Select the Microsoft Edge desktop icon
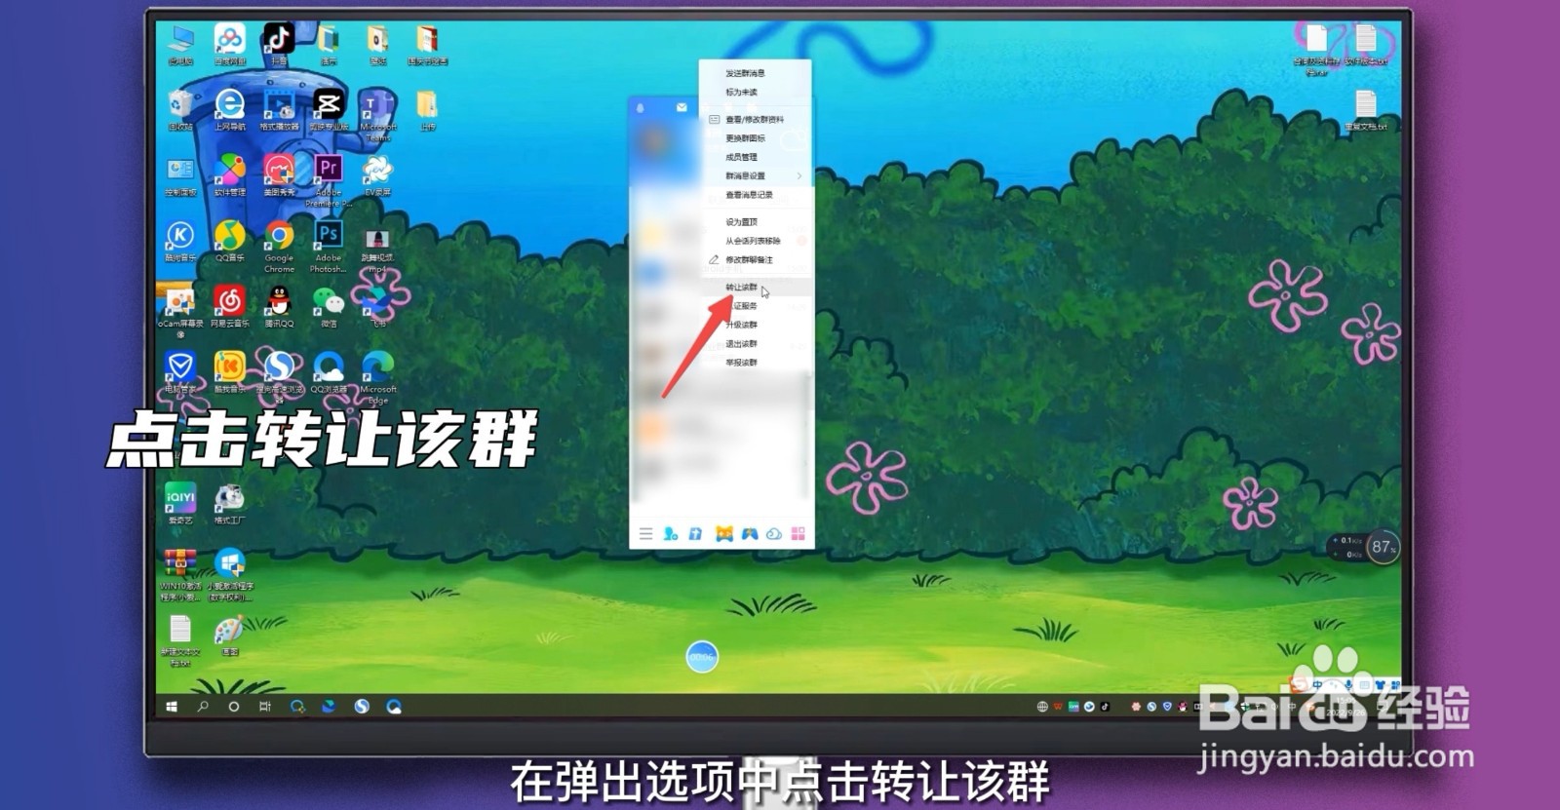 (378, 376)
